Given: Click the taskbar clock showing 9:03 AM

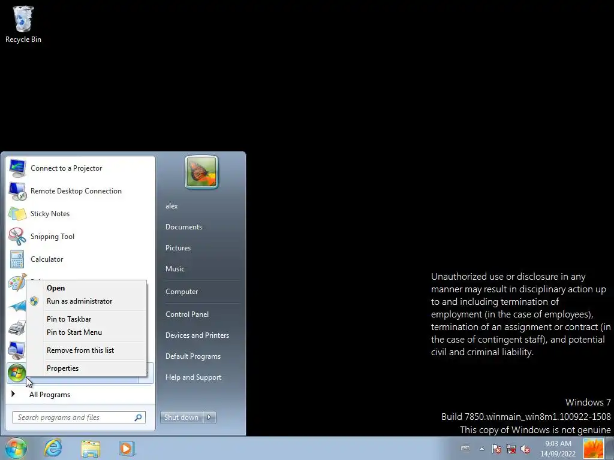Looking at the screenshot, I should (x=558, y=449).
